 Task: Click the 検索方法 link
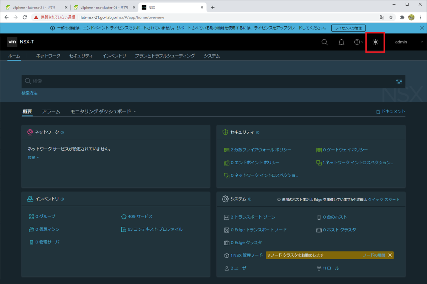30,93
